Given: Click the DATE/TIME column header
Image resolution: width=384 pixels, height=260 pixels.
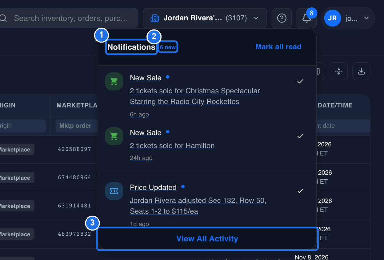Looking at the screenshot, I should pos(335,105).
